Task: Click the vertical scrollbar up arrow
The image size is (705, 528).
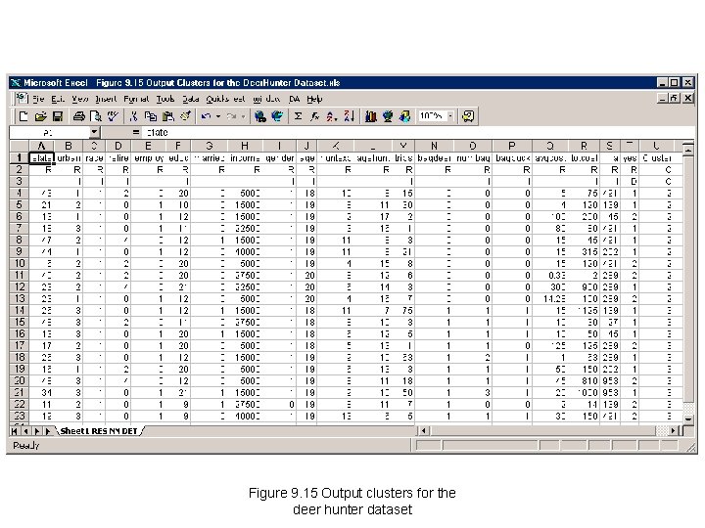Action: tap(688, 149)
